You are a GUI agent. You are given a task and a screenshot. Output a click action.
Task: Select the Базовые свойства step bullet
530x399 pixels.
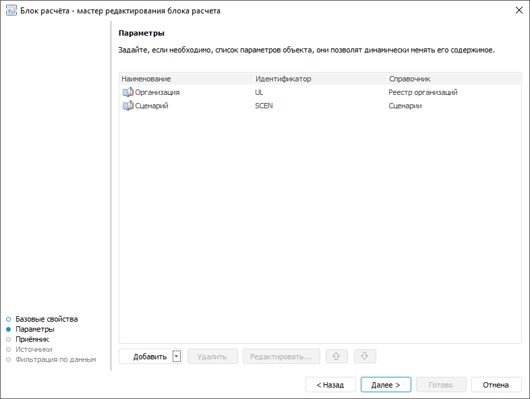pyautogui.click(x=9, y=319)
